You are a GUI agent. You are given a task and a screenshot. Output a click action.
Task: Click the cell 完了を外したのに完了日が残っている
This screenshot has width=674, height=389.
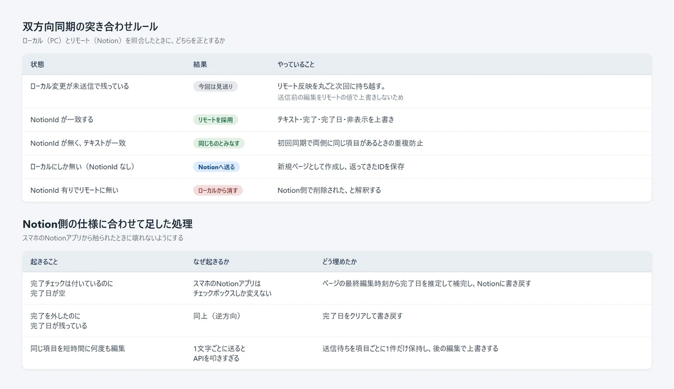tap(59, 321)
